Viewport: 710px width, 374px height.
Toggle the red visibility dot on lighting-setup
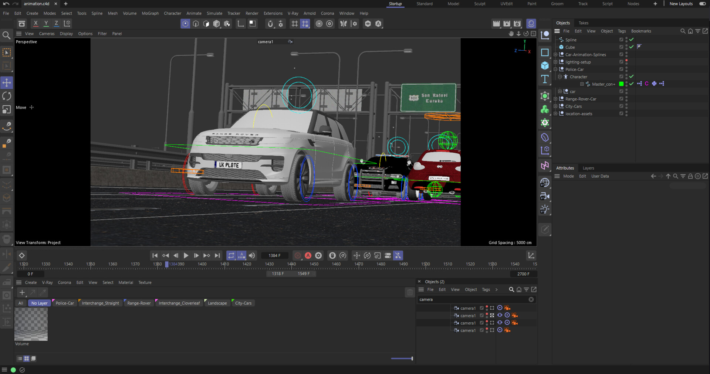point(626,60)
